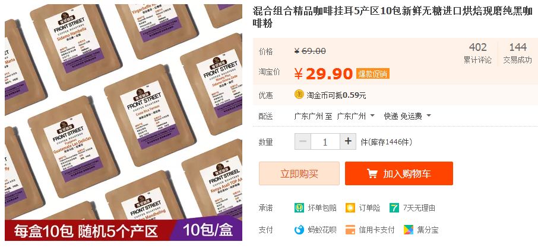Image resolution: width=538 pixels, height=248 pixels.
Task: Click the shopping cart icon
Action: [x=372, y=173]
